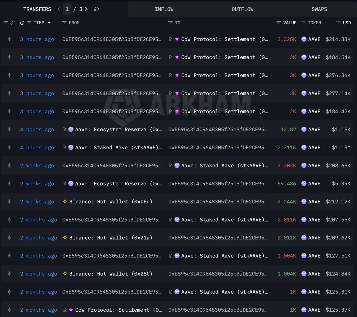
Task: Filter by the FROM column
Action: click(64, 23)
